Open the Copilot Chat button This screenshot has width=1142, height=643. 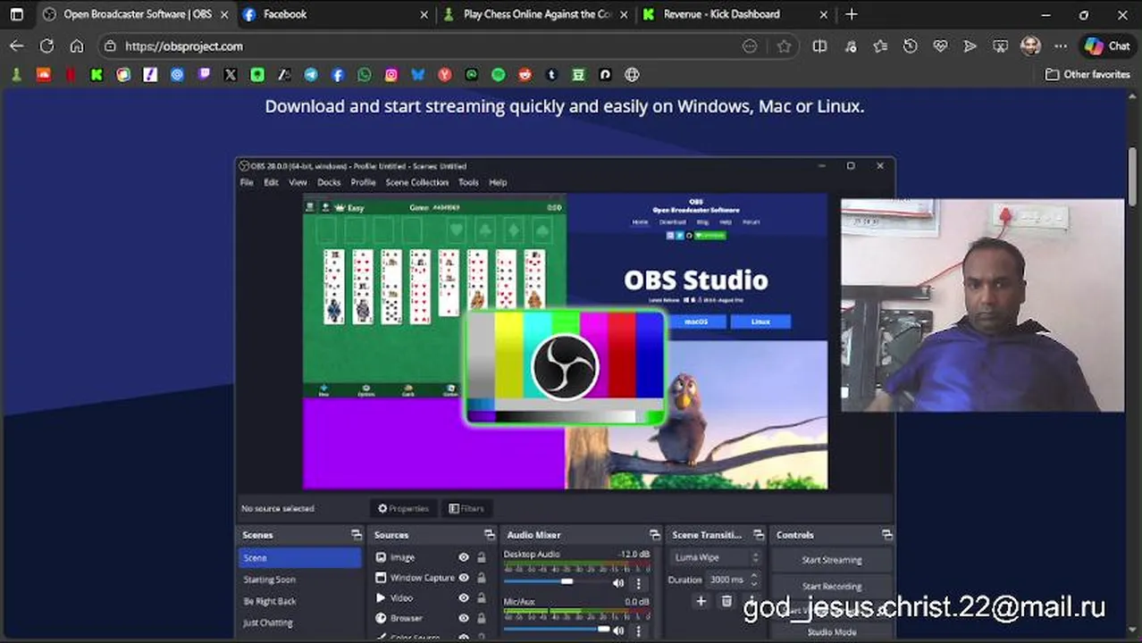[x=1107, y=46]
